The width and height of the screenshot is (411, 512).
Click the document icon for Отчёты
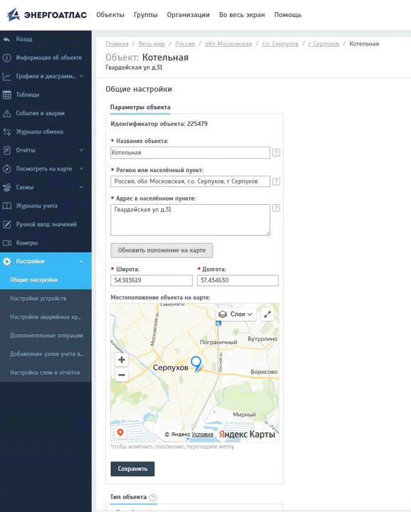(6, 151)
